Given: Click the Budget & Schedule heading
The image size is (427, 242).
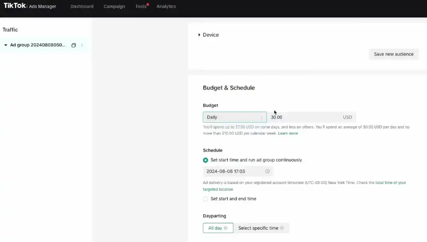Looking at the screenshot, I should pos(229,88).
